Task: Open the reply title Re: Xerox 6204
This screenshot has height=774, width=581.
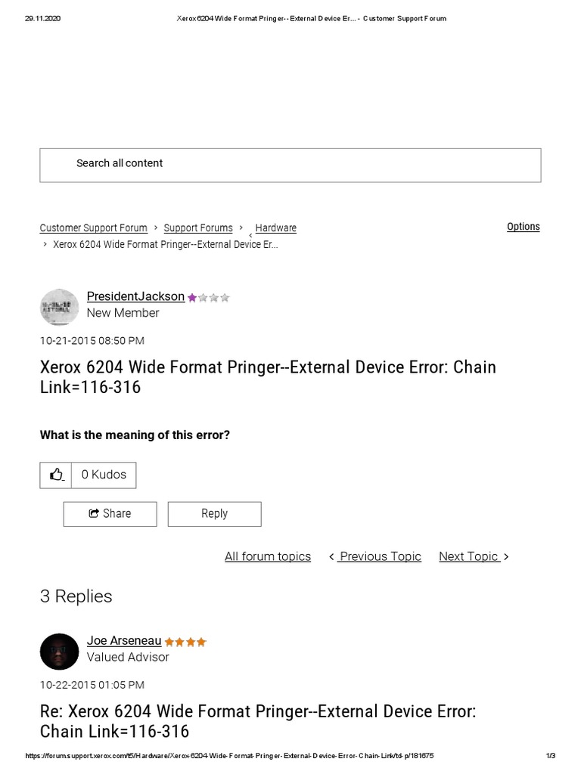Action: [257, 721]
